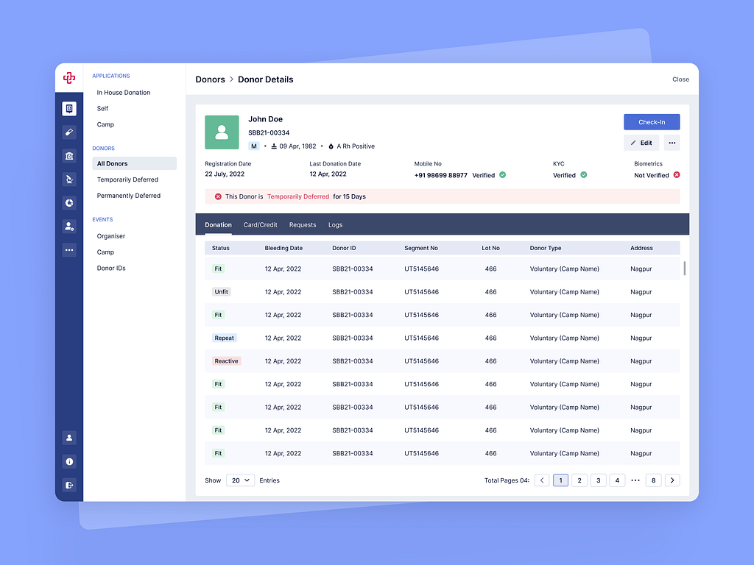Click the add-donor user icon

(x=69, y=226)
